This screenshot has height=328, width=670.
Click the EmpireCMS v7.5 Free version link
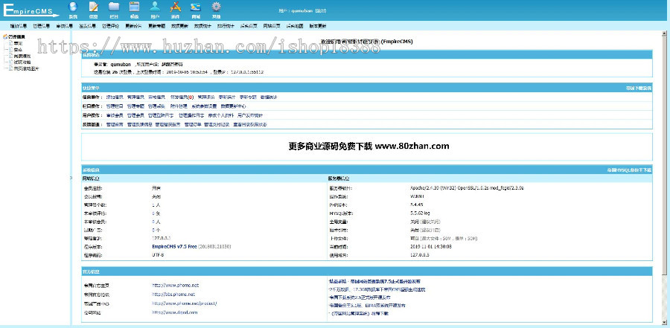click(174, 246)
